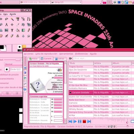Toggle the Gimp 'svanecimiento' fade-out option
Image resolution: width=134 pixels, height=134 pixels.
[x=7, y=79]
